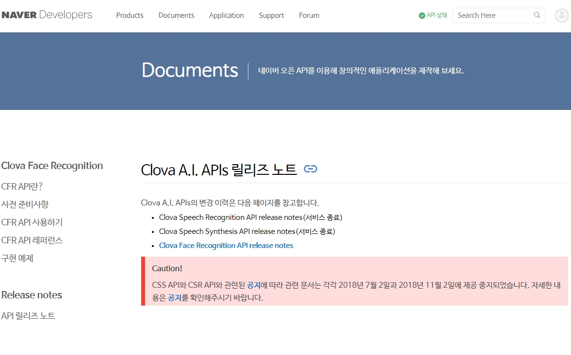This screenshot has width=571, height=355.
Task: Click the first 공지 link in the caution box
Action: 254,285
